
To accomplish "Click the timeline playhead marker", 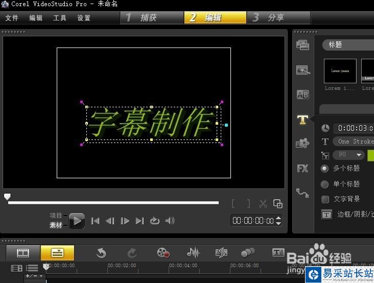I will [46, 267].
